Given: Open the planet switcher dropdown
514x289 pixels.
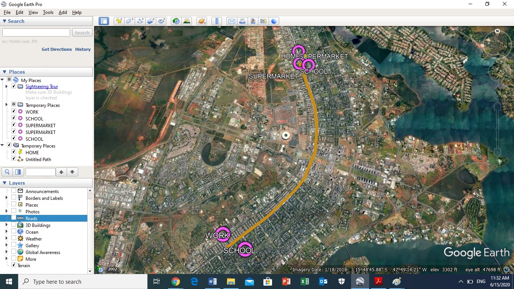Looking at the screenshot, I should click(202, 21).
